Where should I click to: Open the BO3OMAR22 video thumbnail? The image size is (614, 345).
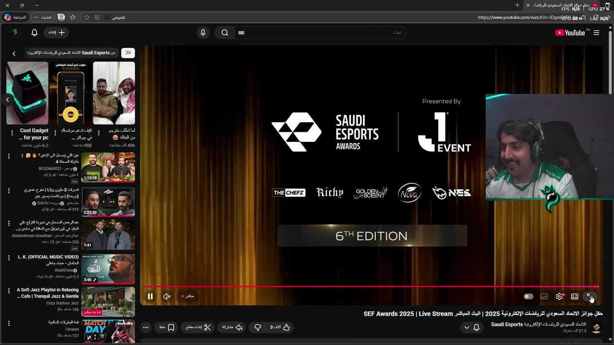(x=108, y=167)
